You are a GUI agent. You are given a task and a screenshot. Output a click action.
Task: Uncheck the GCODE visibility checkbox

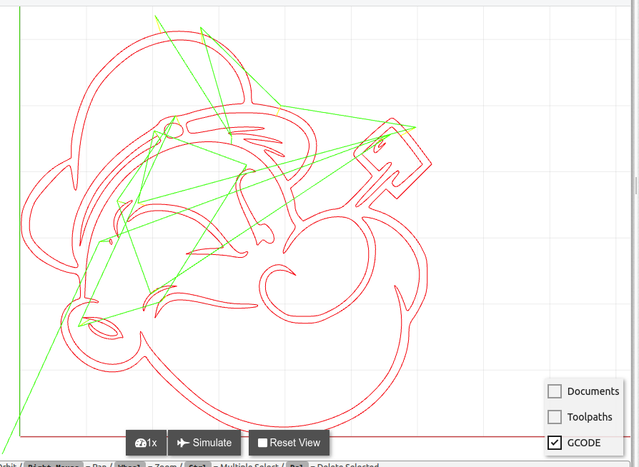tap(555, 443)
